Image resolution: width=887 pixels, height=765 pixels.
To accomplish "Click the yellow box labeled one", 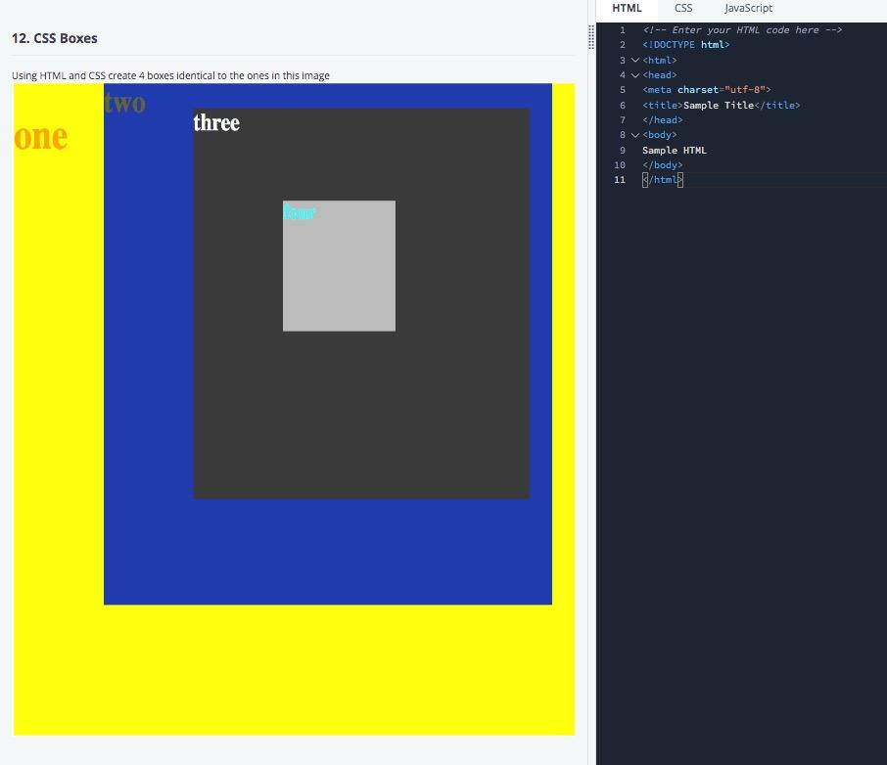I will (x=57, y=396).
